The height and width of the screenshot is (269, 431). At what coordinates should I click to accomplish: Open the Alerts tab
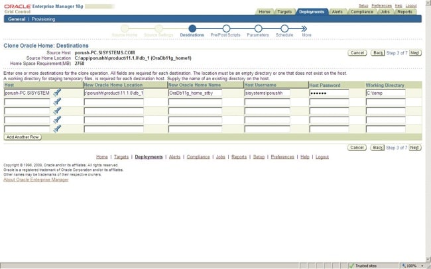[337, 12]
